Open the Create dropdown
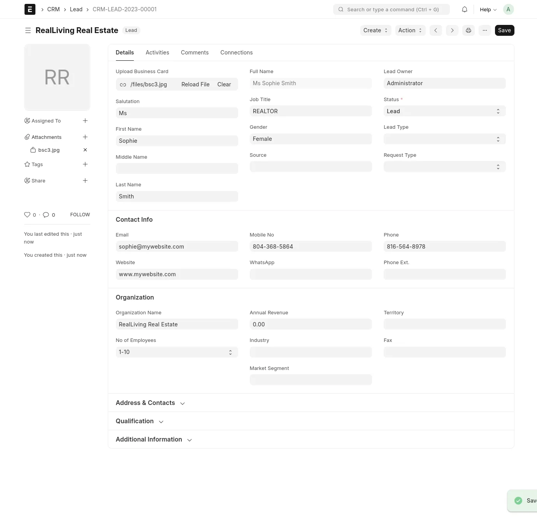This screenshot has width=537, height=517. pyautogui.click(x=376, y=30)
